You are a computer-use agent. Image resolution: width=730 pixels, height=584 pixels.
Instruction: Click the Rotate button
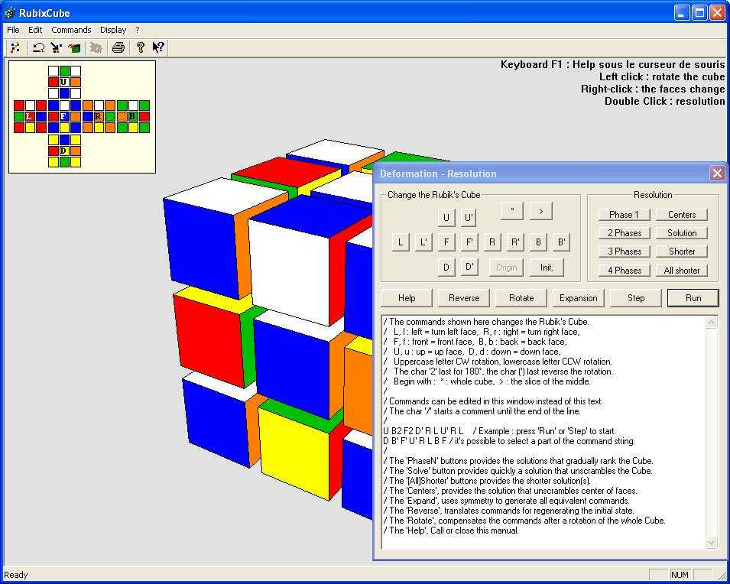(x=521, y=298)
